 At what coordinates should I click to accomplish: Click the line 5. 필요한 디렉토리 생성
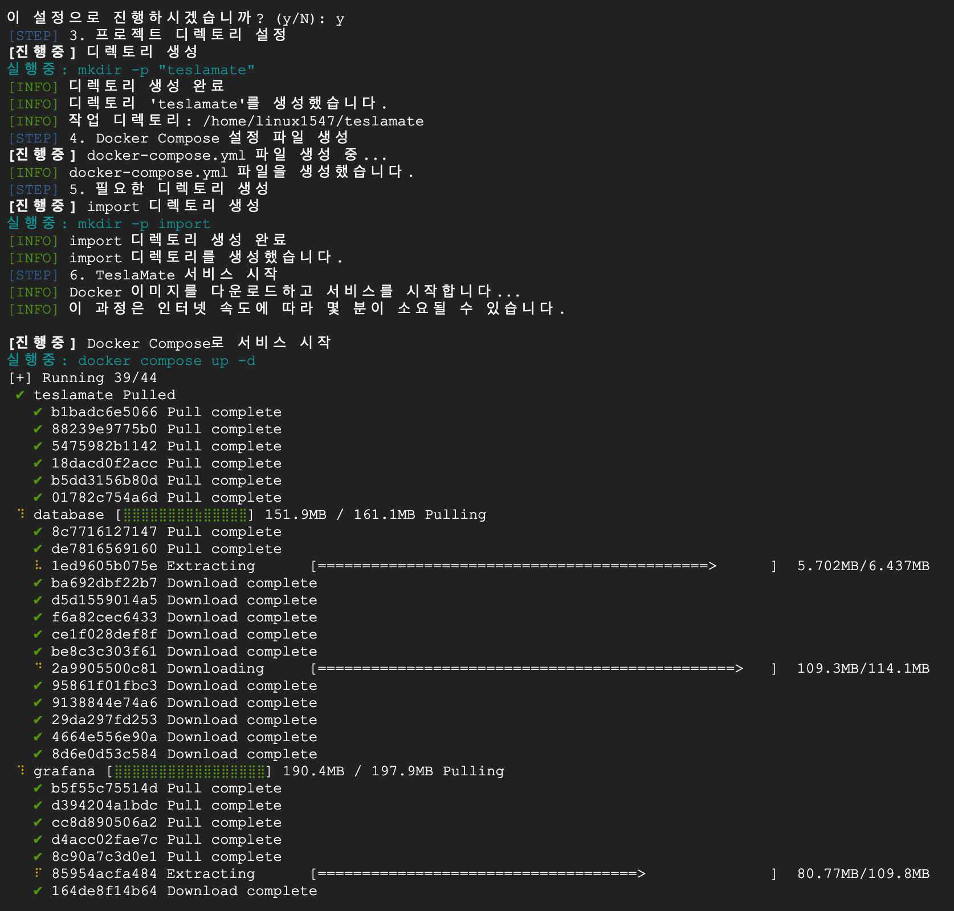169,189
